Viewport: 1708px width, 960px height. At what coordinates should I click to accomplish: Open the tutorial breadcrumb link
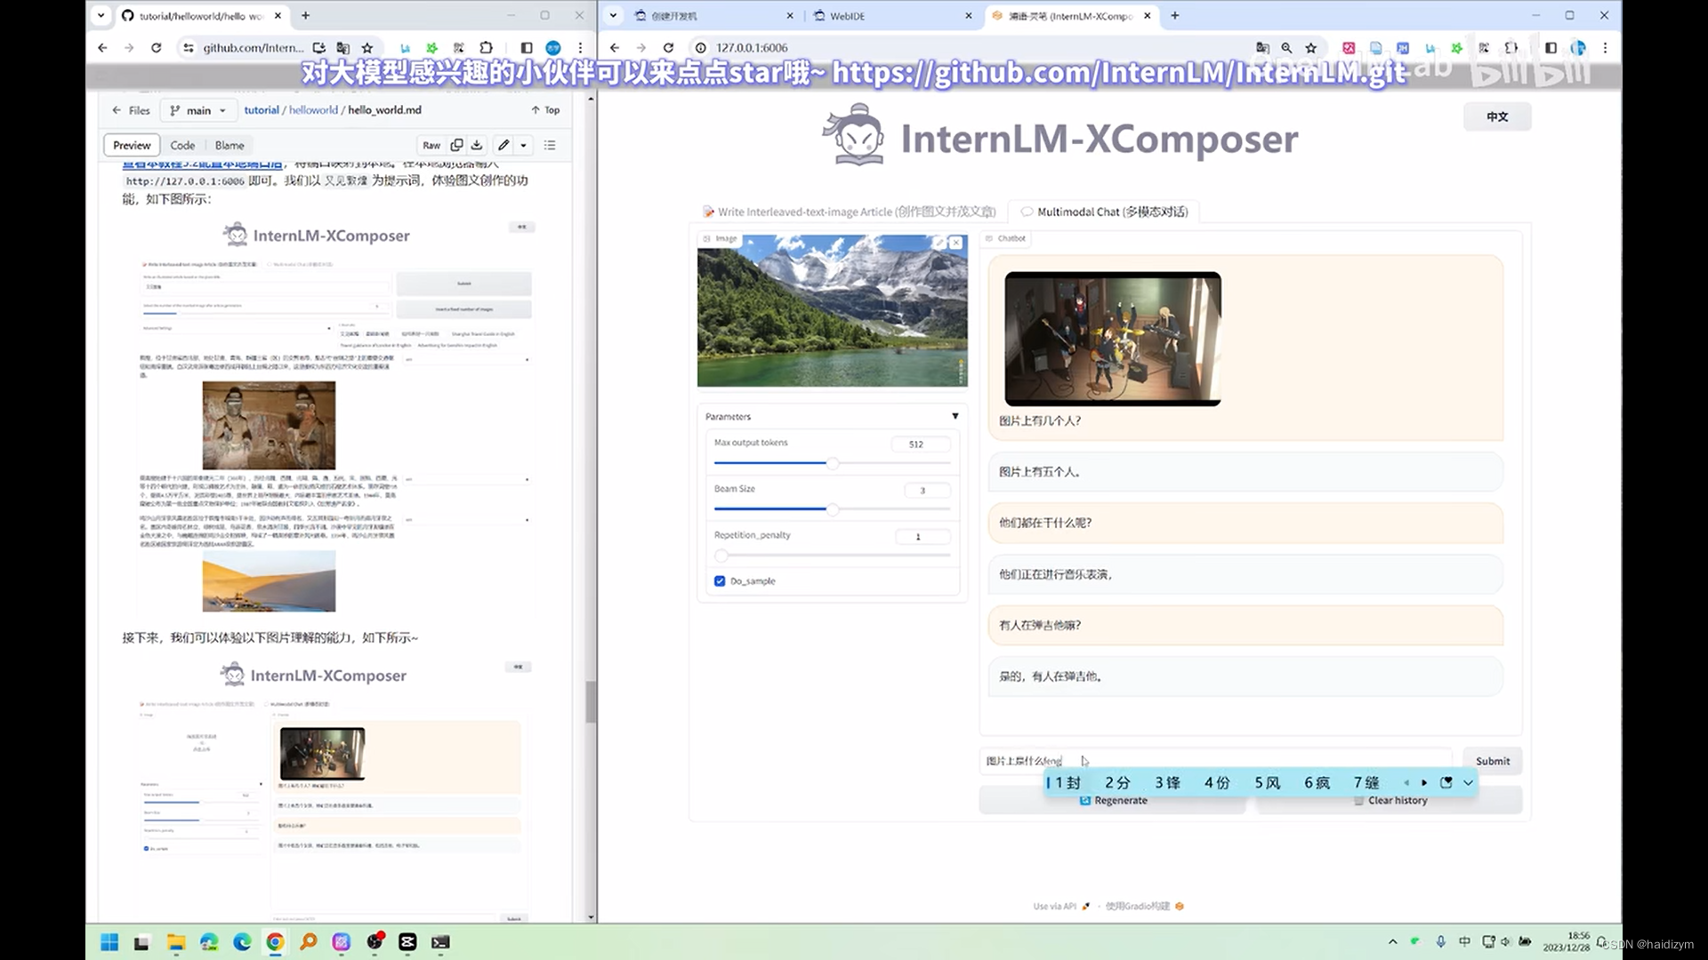click(x=262, y=110)
